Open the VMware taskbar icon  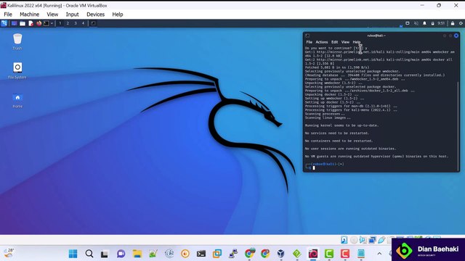coord(217,254)
